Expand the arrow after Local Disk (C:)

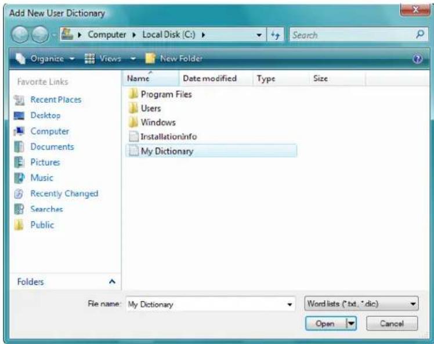[x=204, y=35]
